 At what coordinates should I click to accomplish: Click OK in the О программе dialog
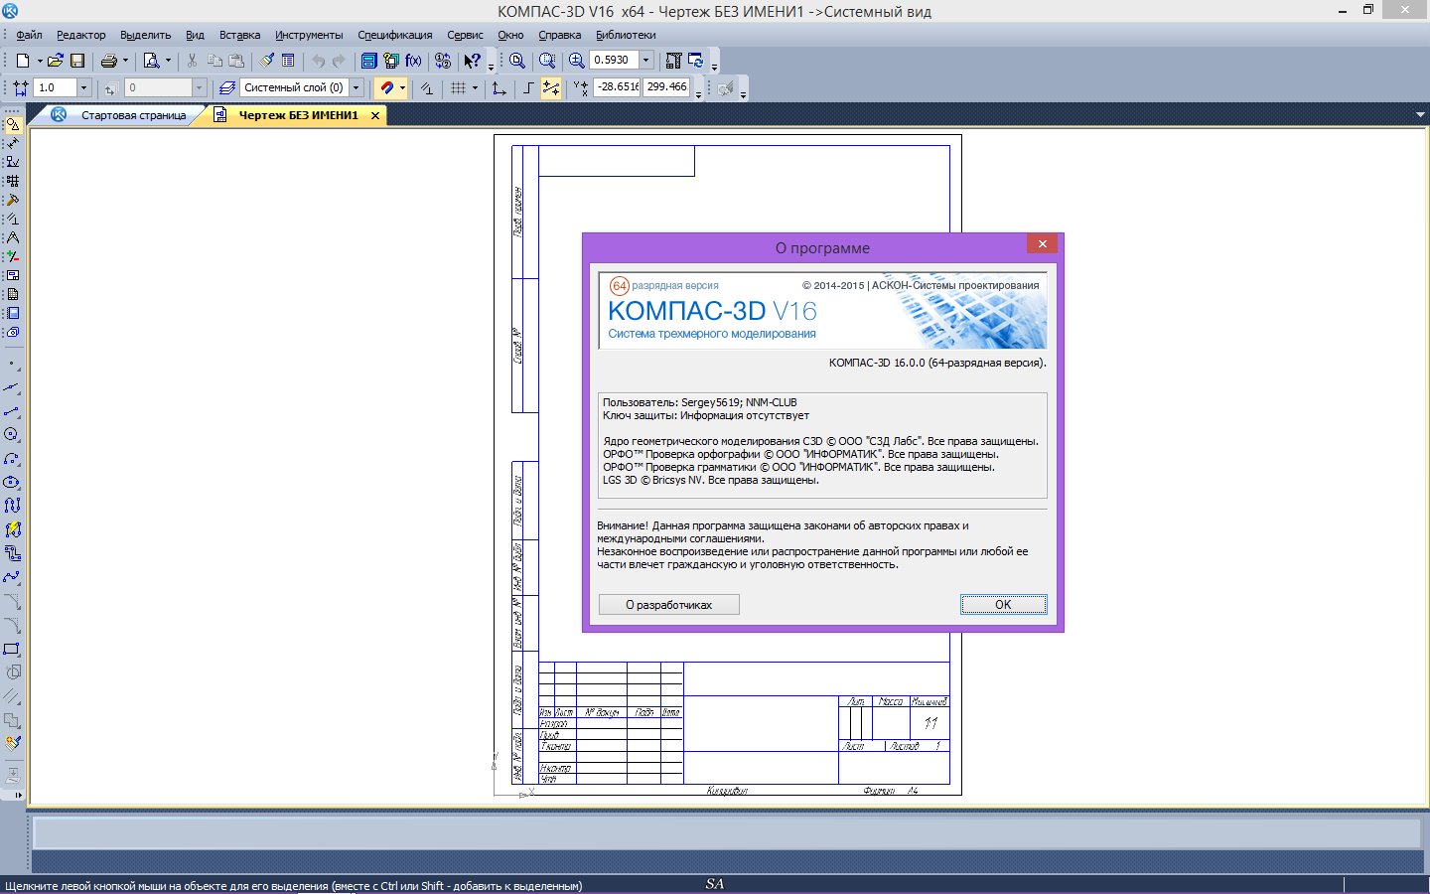[1003, 604]
